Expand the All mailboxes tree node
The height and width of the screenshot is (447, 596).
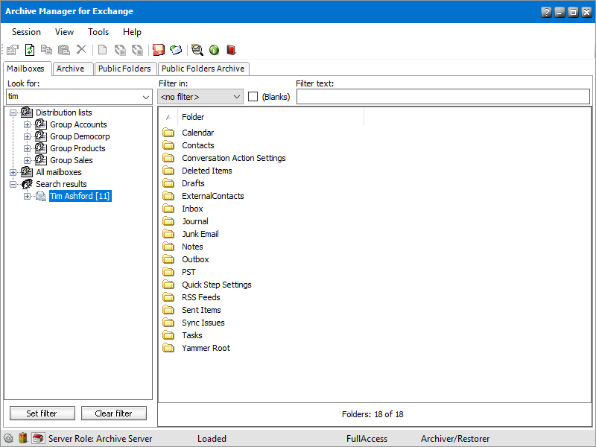point(13,172)
